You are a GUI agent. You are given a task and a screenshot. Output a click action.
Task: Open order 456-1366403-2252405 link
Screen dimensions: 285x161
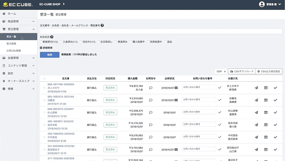pos(61,134)
